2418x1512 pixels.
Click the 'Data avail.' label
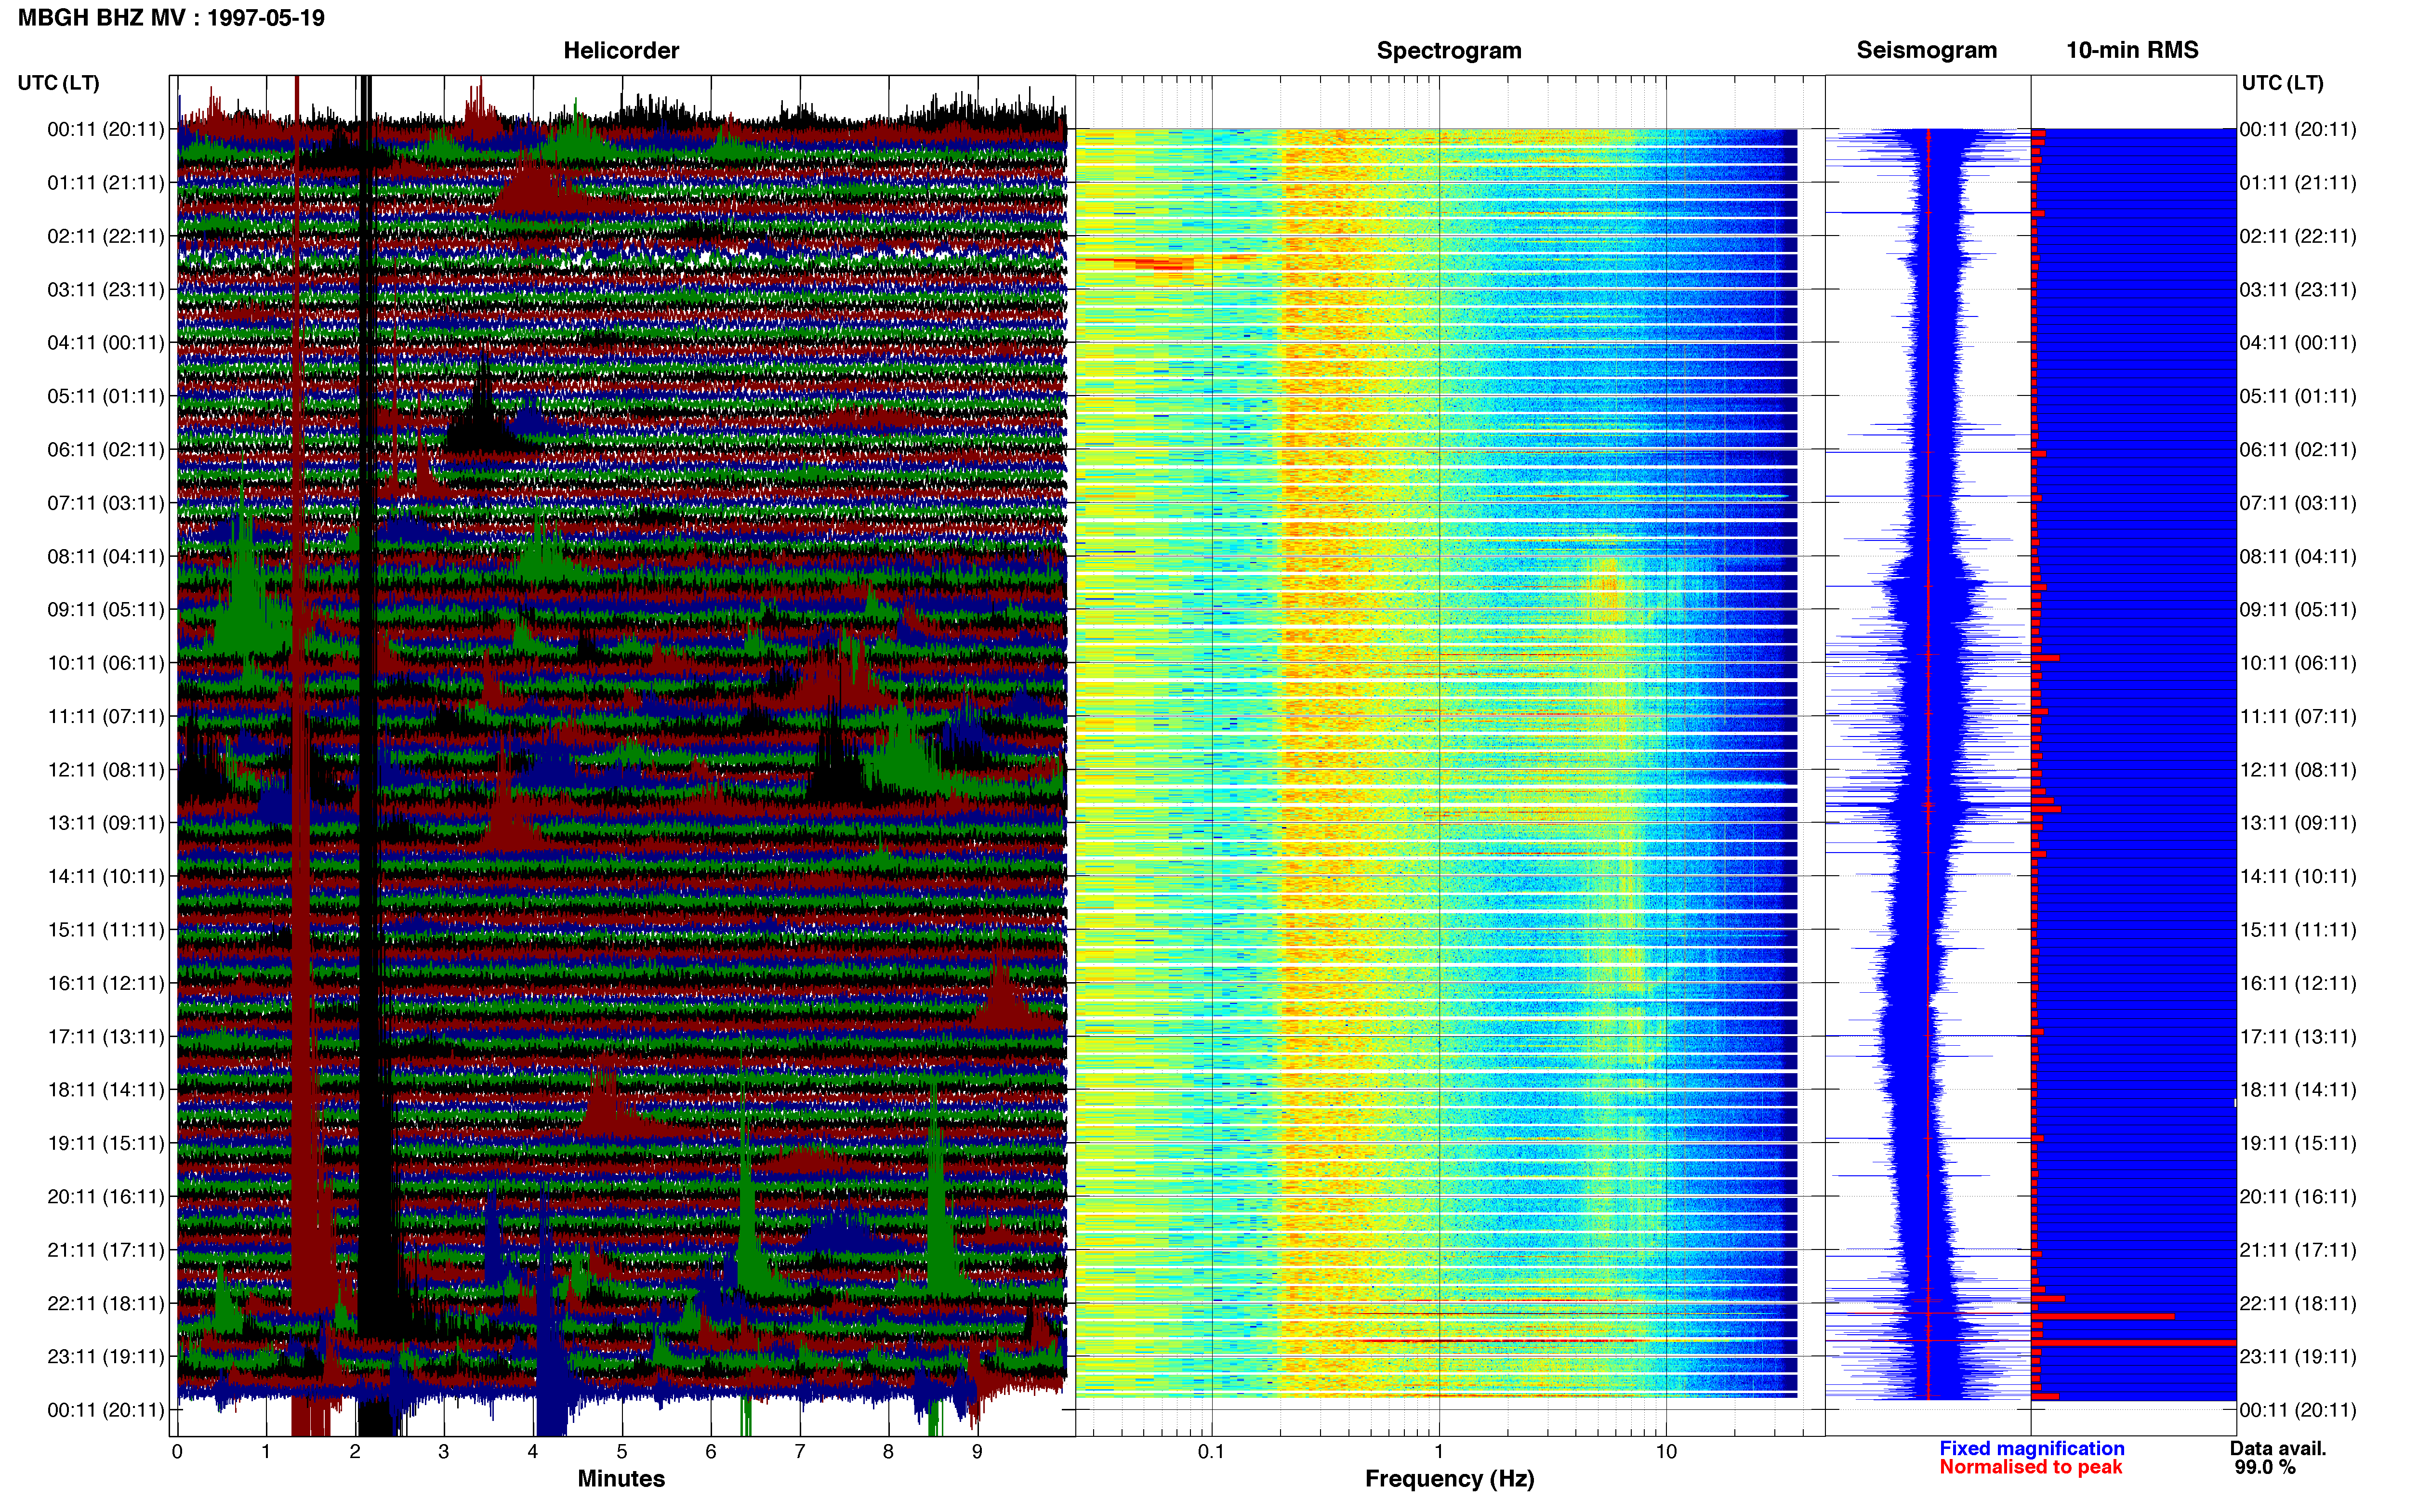[2278, 1448]
